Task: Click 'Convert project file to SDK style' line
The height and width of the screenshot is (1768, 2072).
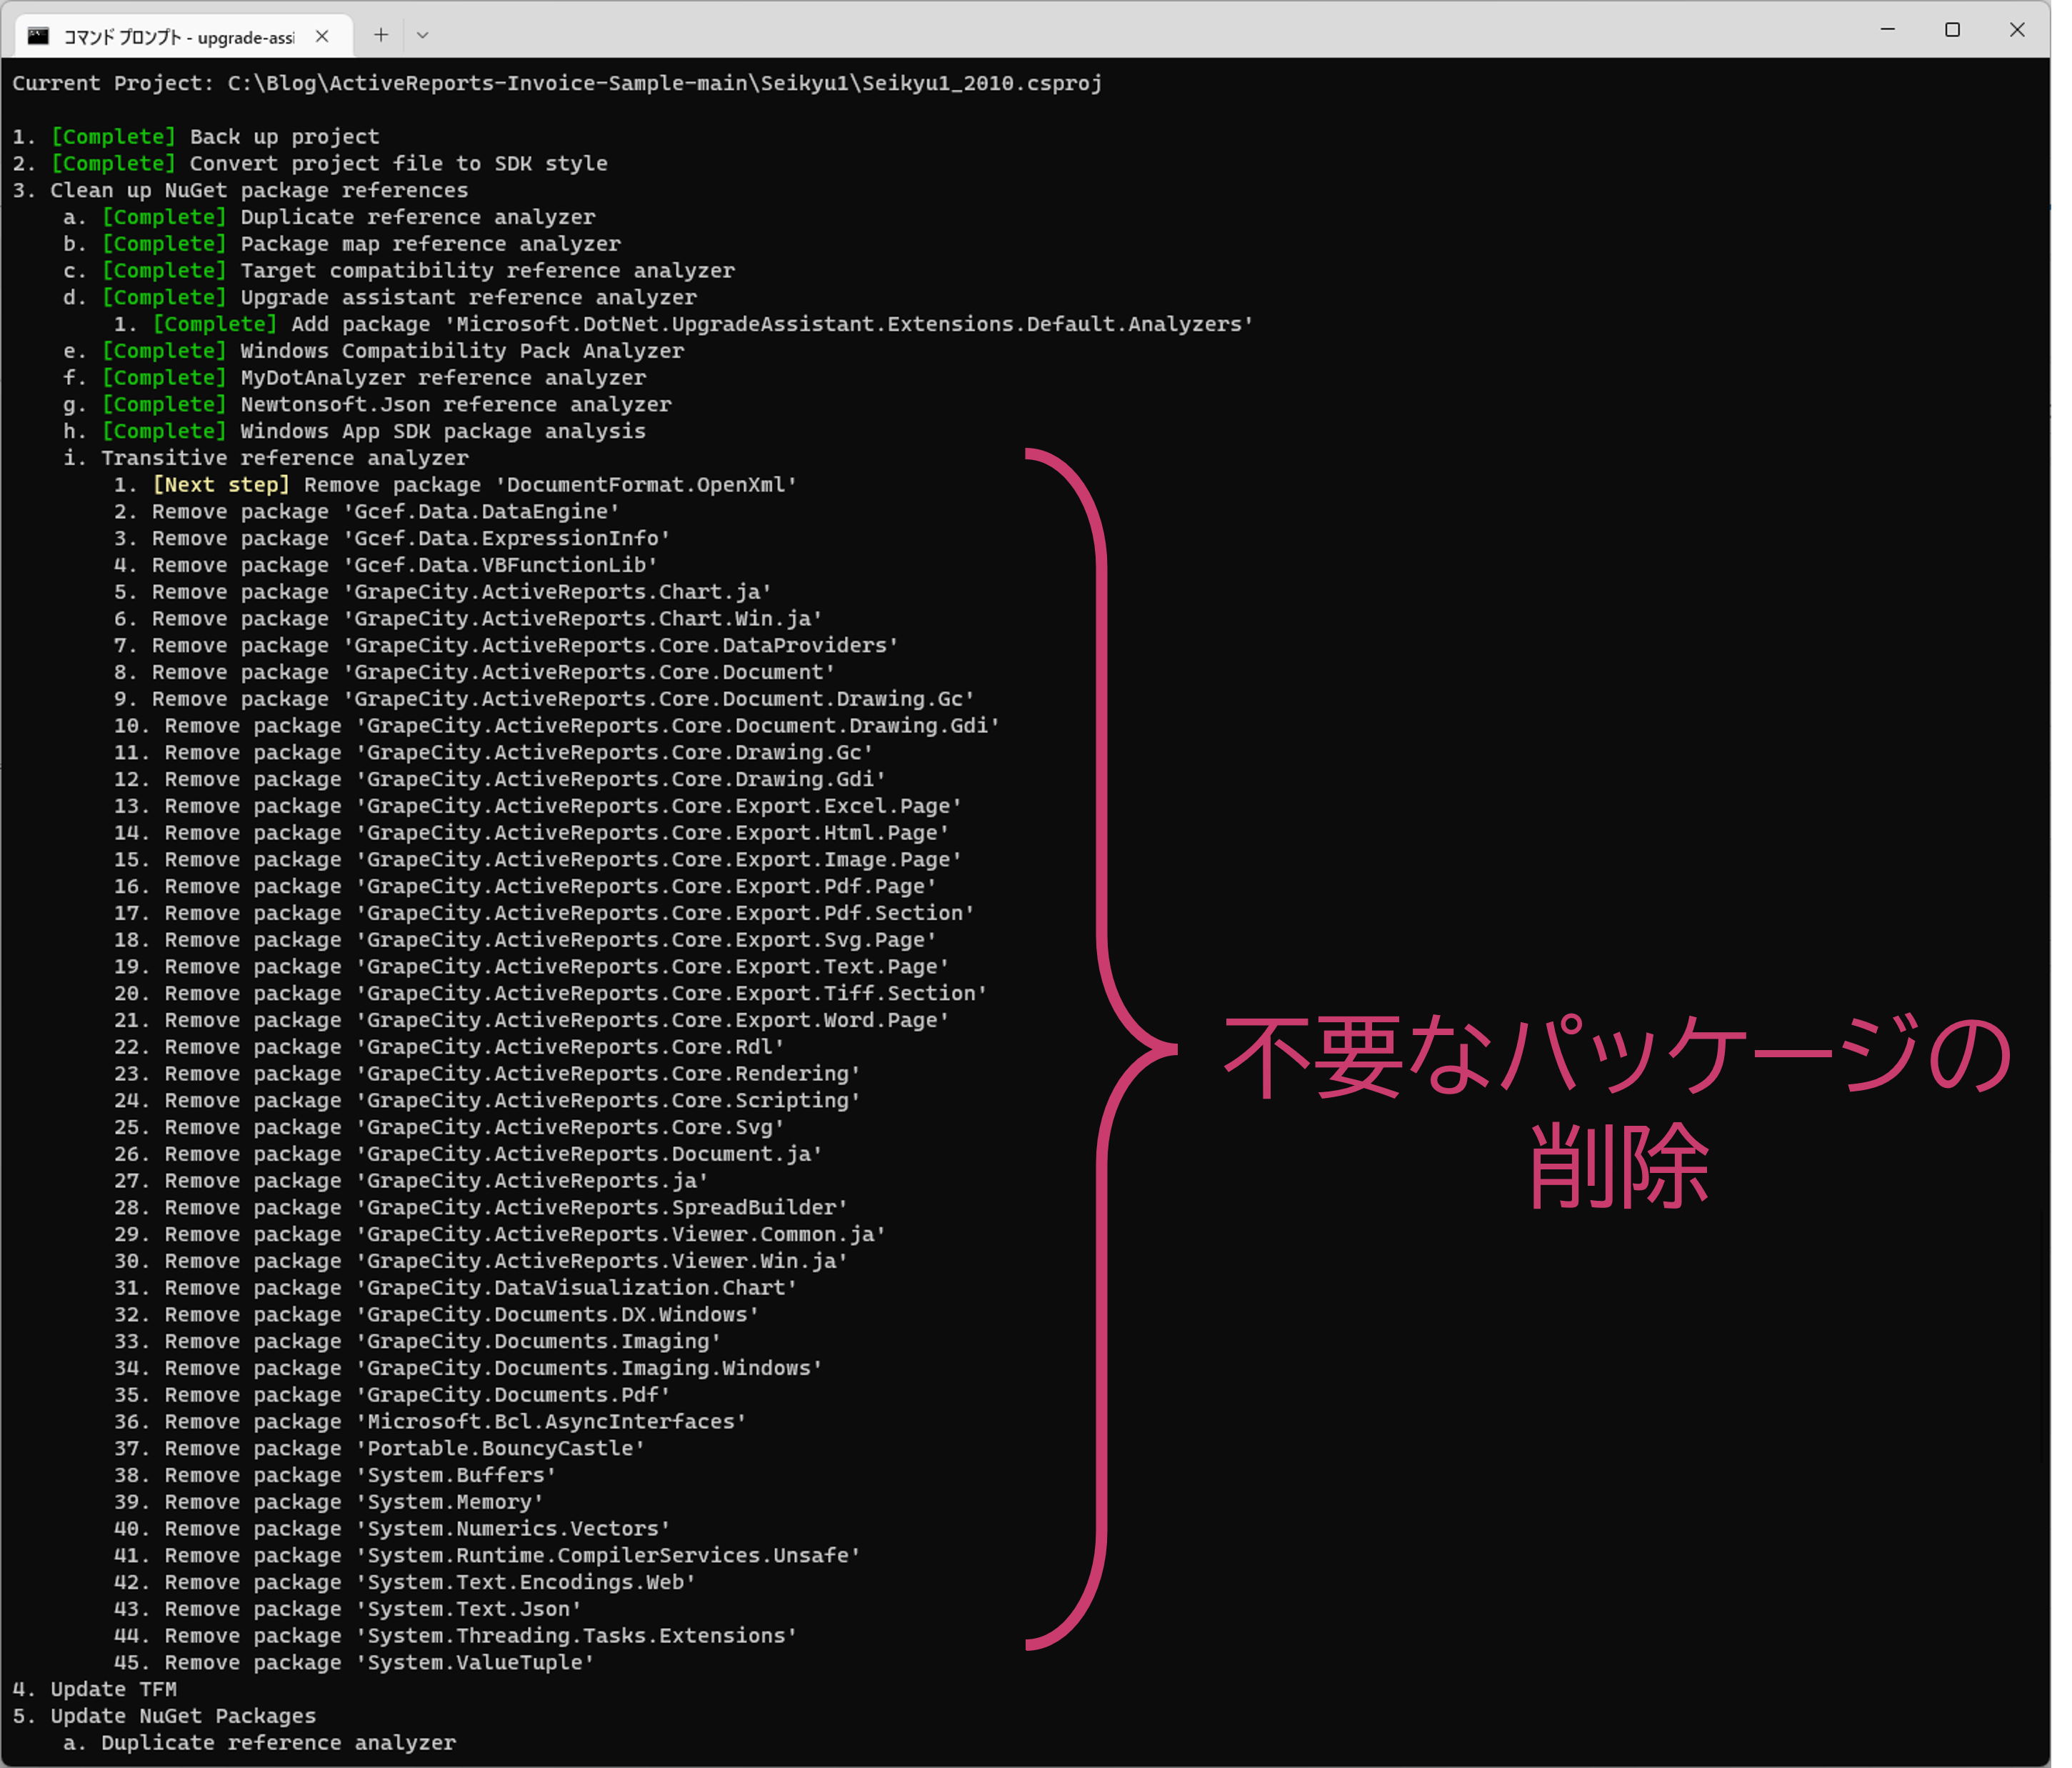Action: tap(310, 164)
